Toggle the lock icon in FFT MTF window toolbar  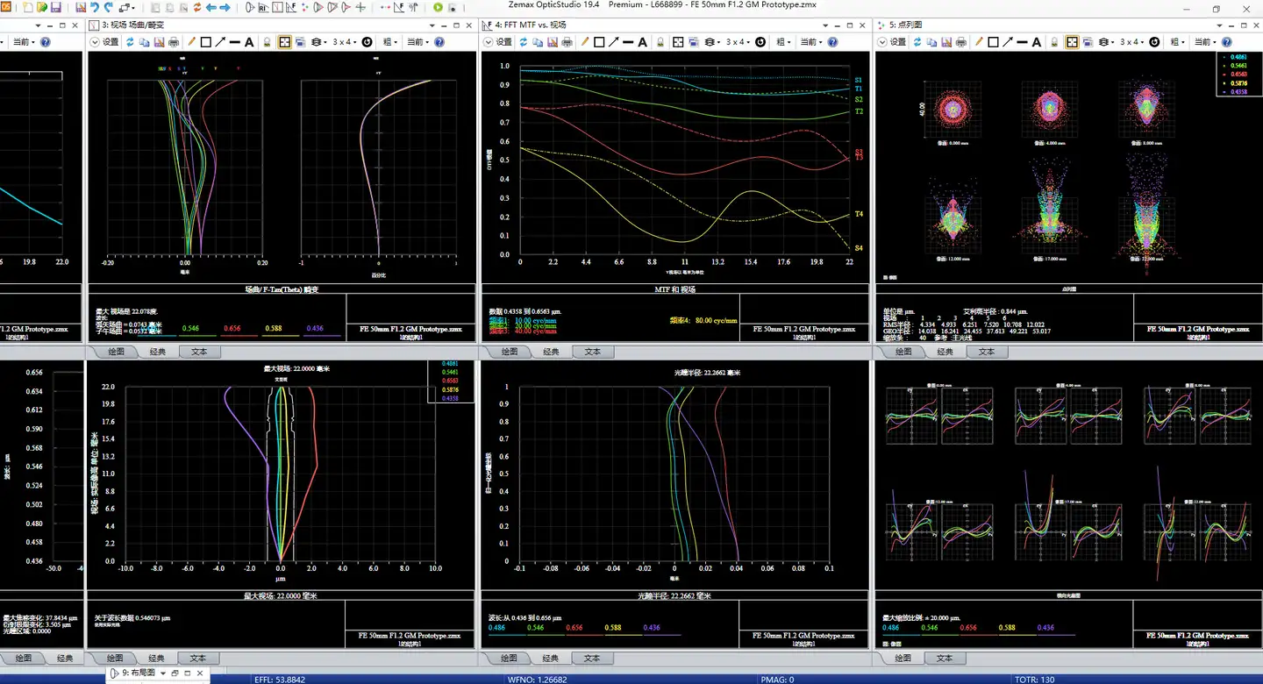coord(660,42)
